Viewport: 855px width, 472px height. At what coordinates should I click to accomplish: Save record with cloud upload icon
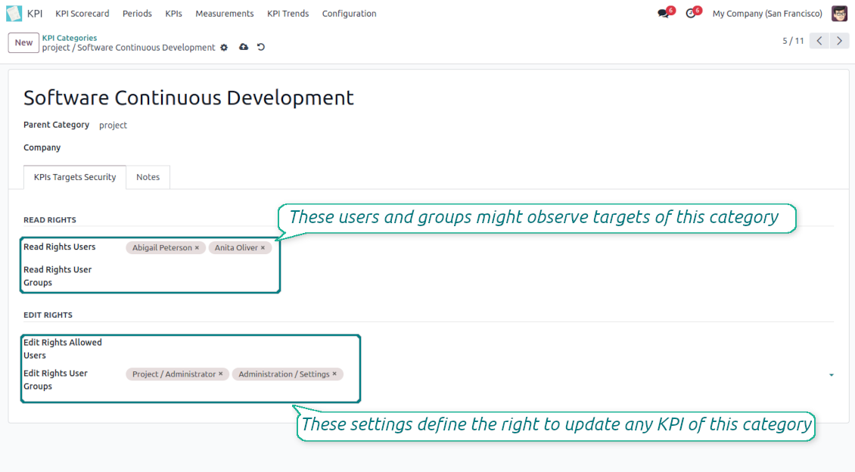(244, 47)
